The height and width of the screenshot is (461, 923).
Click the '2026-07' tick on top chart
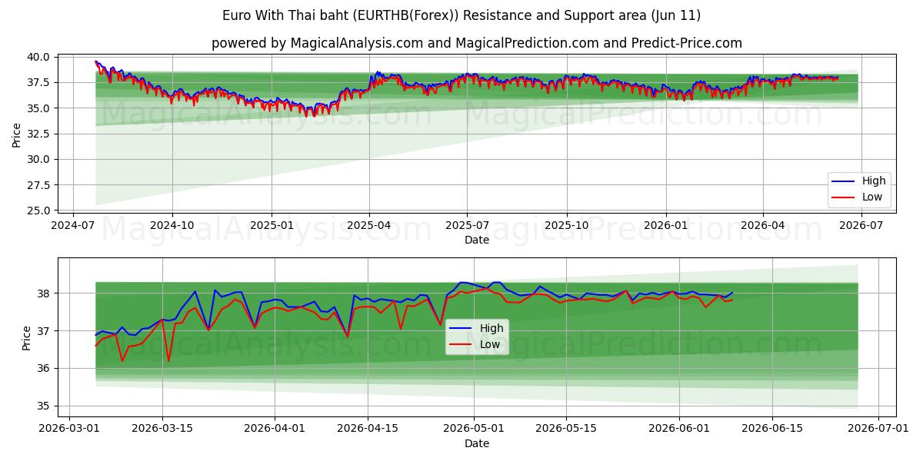tap(860, 225)
